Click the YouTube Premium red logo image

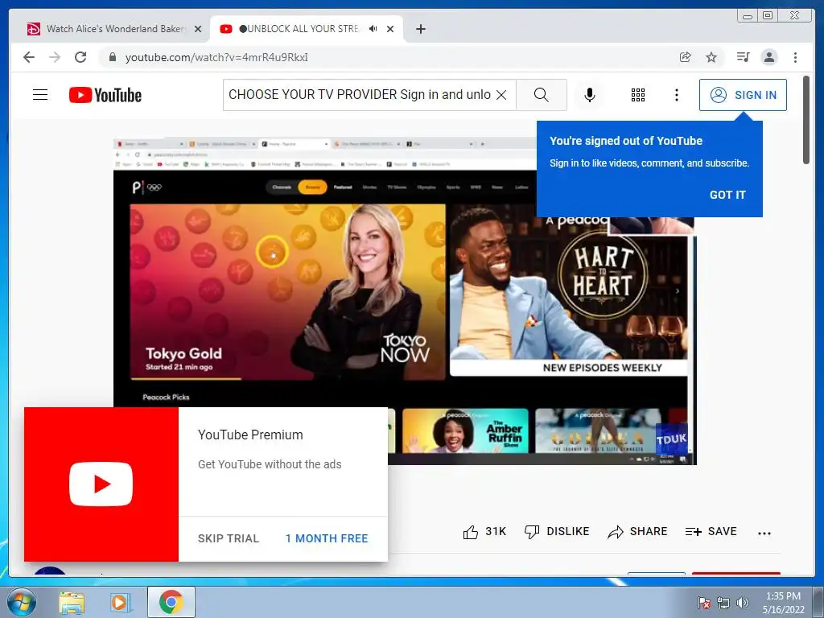[x=101, y=484]
